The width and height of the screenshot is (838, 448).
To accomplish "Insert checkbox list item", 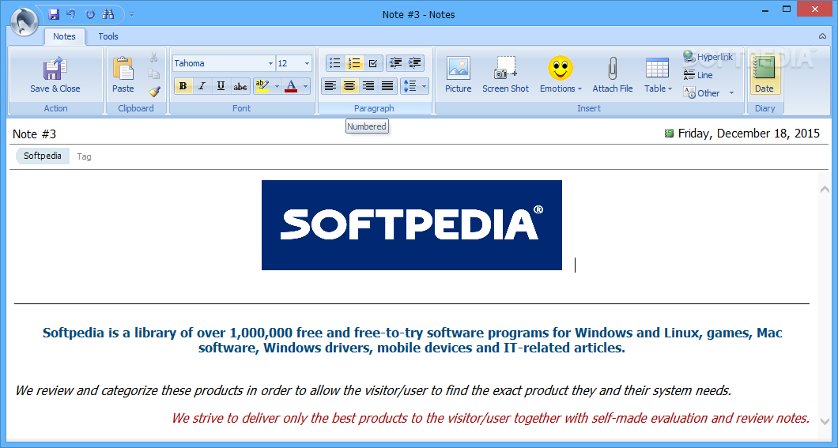I will pos(373,63).
